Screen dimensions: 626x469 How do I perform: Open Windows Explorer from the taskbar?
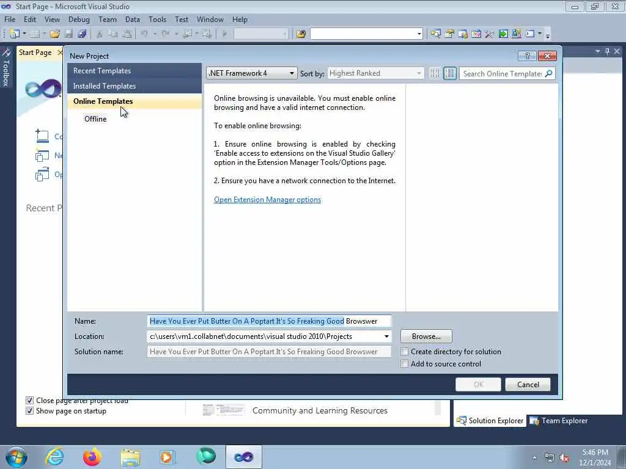point(130,457)
